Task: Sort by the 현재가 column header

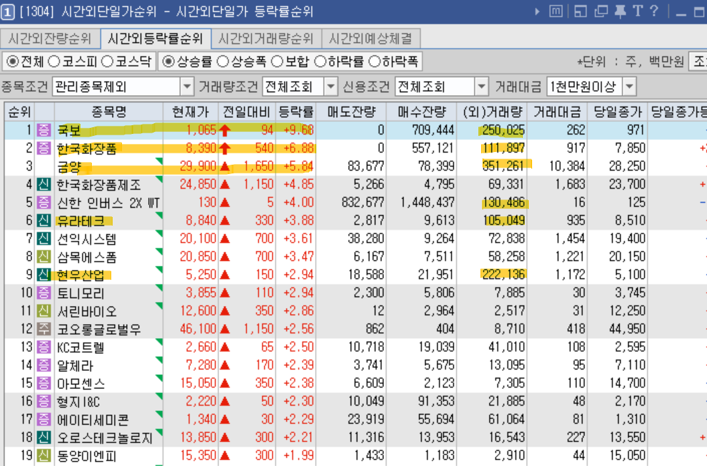Action: [191, 112]
